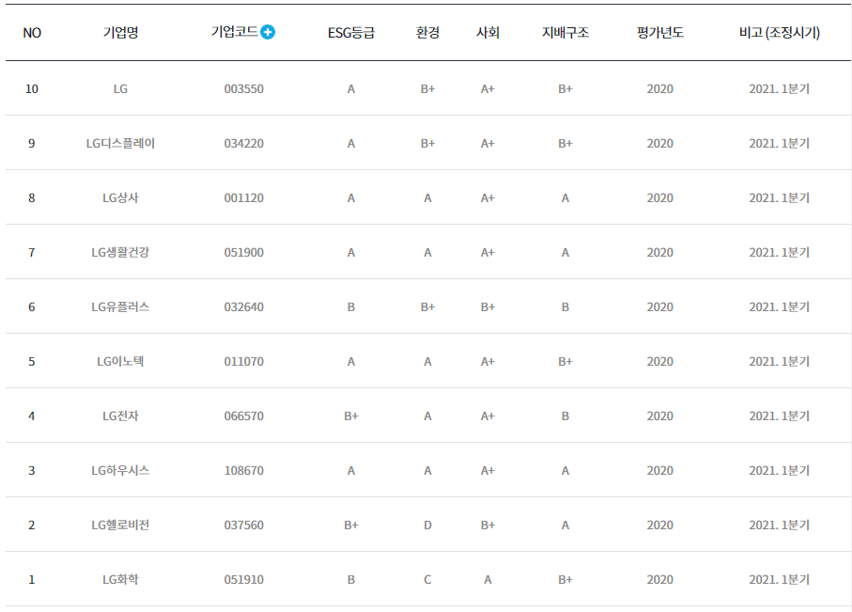Click the NO column header
852x612 pixels.
point(32,33)
